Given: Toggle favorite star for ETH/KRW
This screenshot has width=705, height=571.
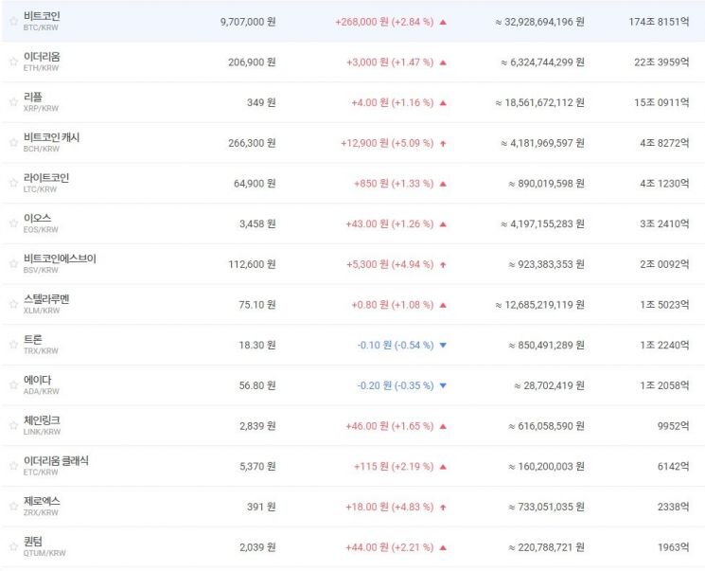Looking at the screenshot, I should point(13,62).
